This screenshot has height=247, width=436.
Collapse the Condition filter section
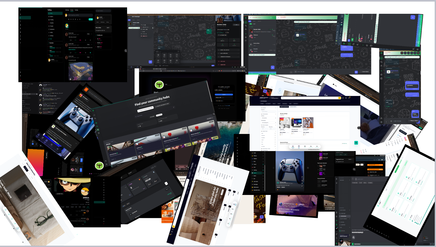point(275,131)
